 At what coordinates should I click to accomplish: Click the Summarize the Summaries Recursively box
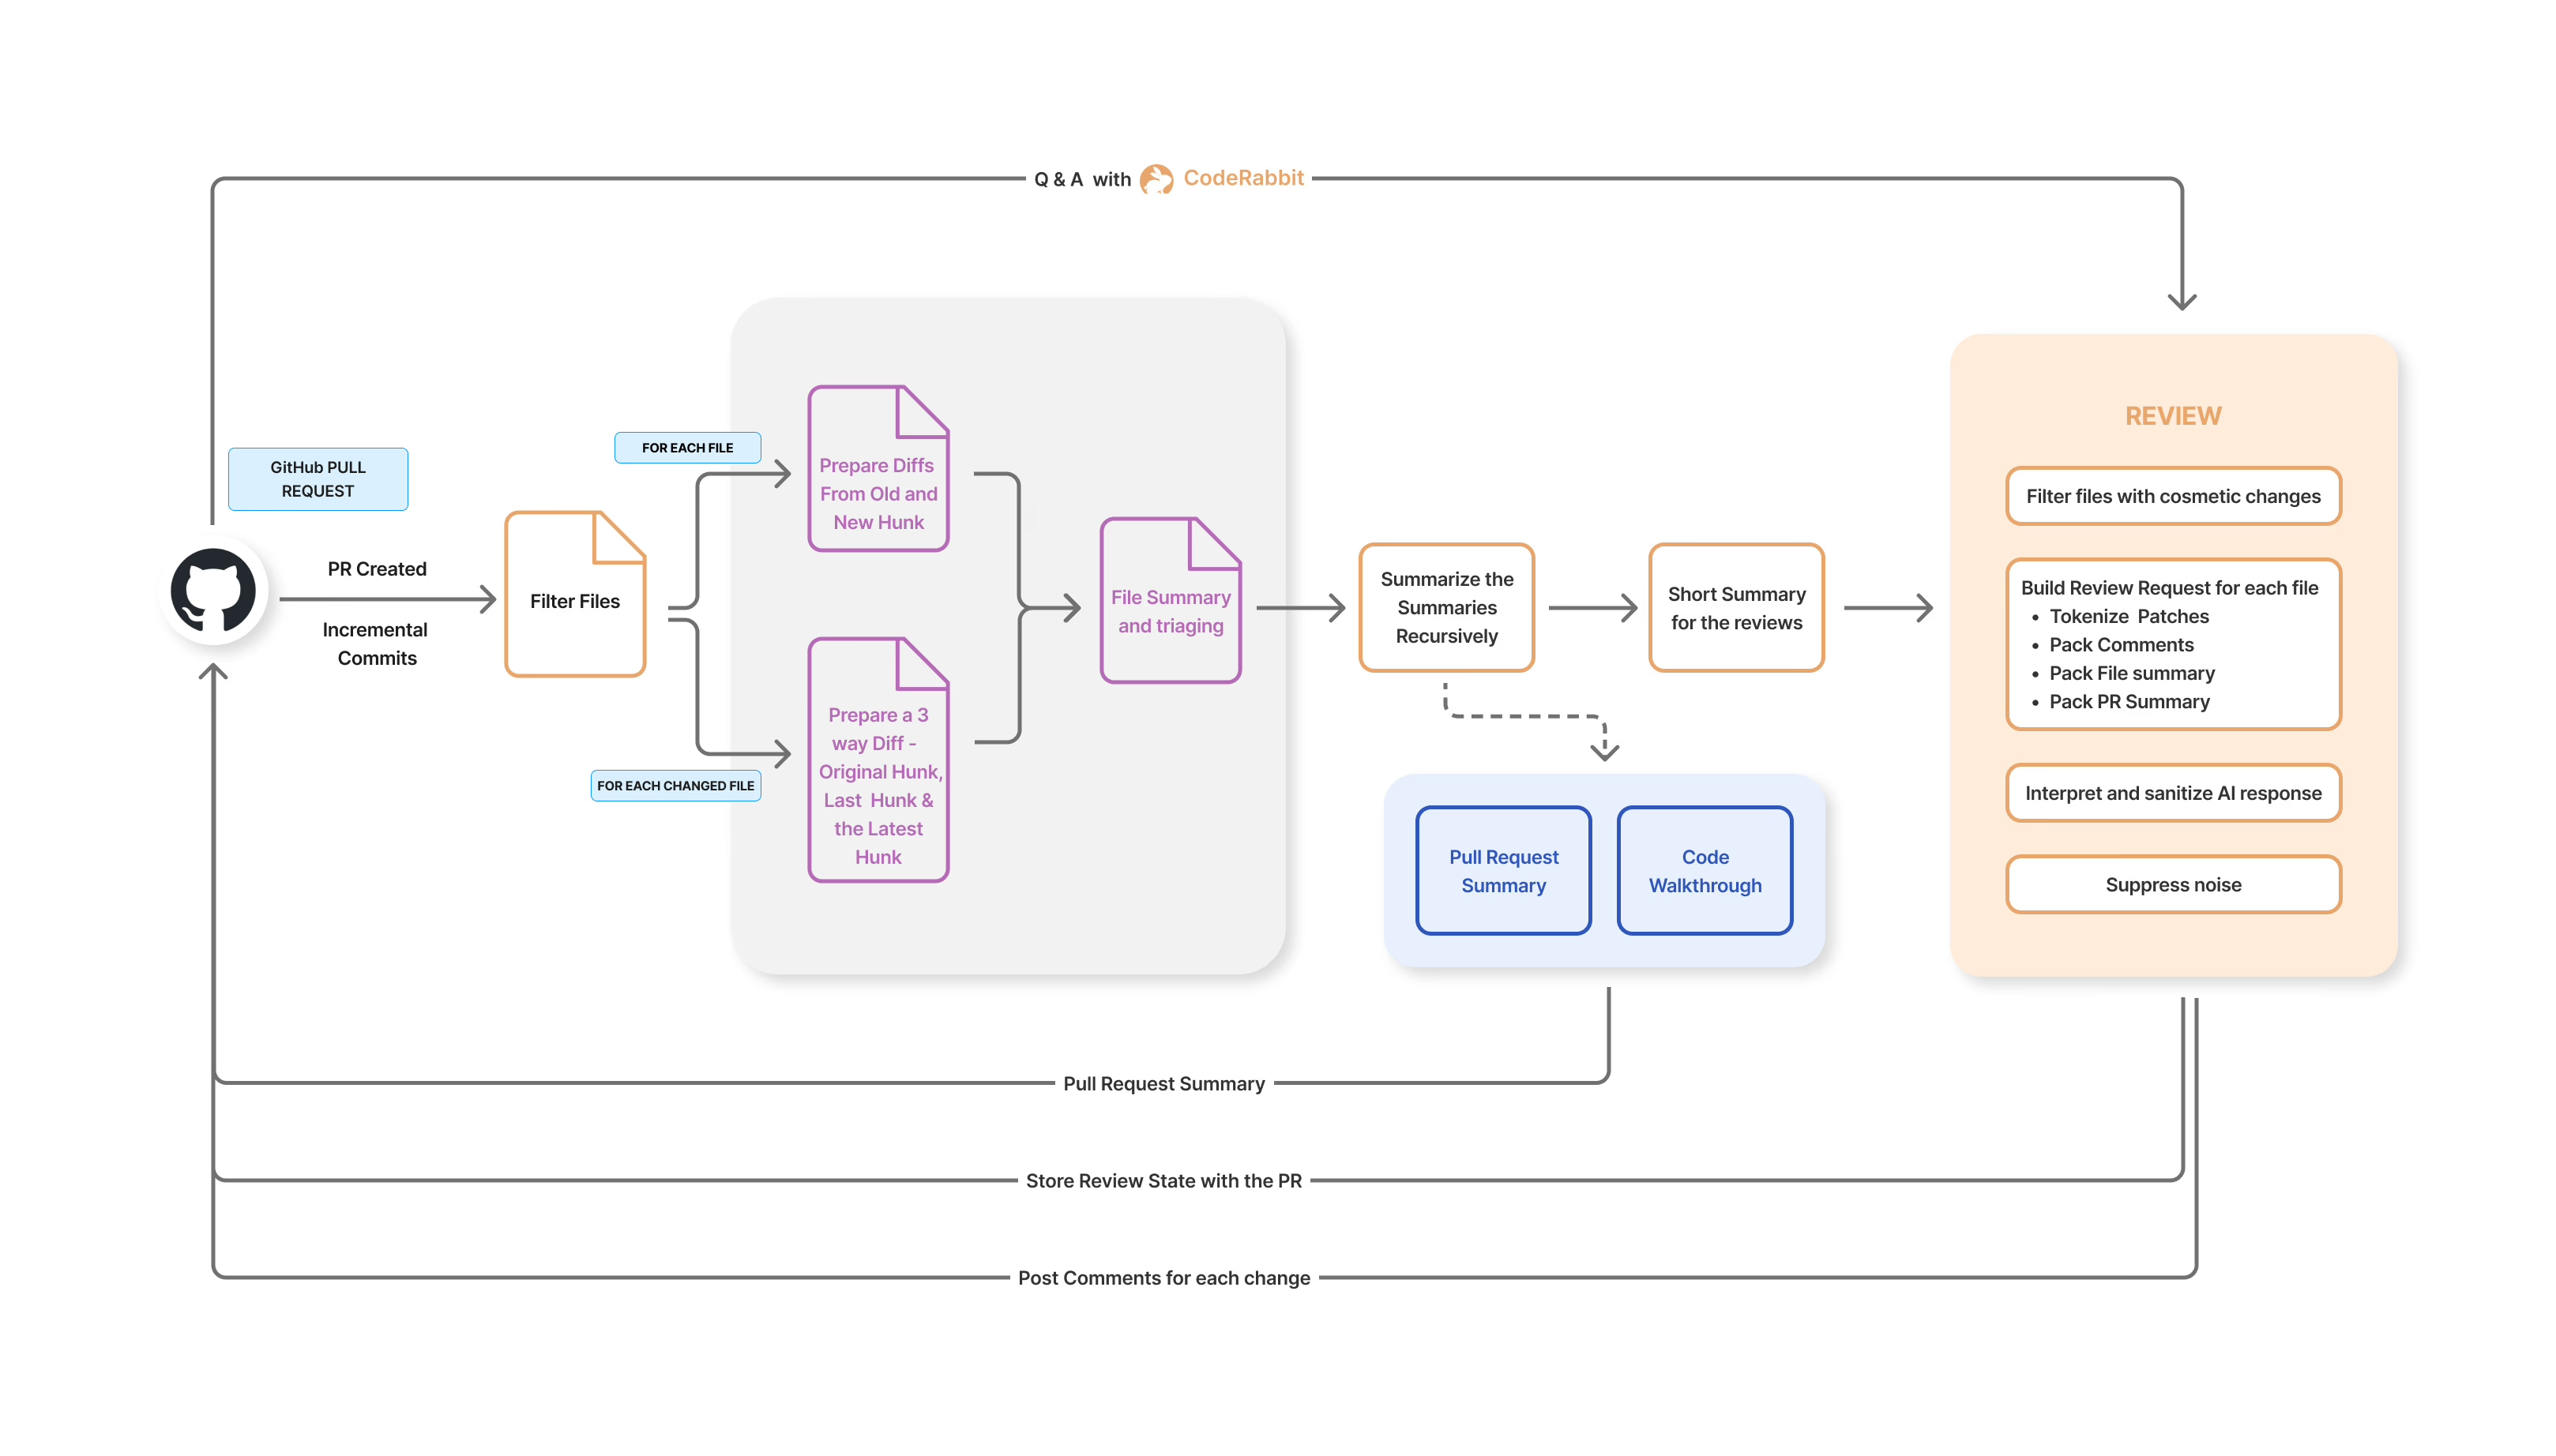click(x=1445, y=607)
